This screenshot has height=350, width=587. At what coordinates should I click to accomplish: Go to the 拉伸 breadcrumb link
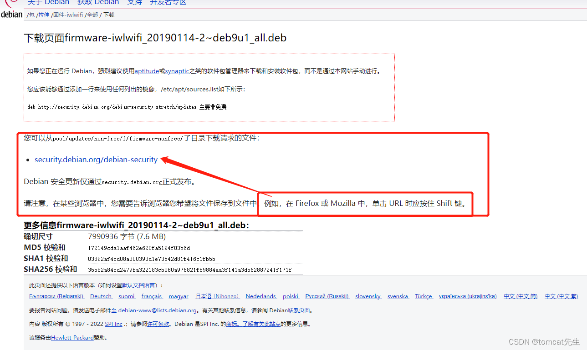pyautogui.click(x=44, y=15)
